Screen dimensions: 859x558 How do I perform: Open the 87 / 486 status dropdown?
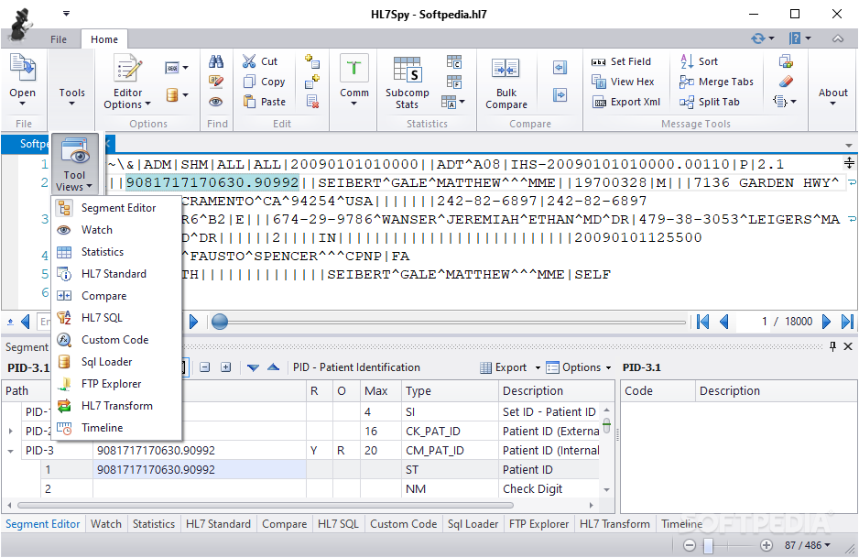click(x=808, y=545)
